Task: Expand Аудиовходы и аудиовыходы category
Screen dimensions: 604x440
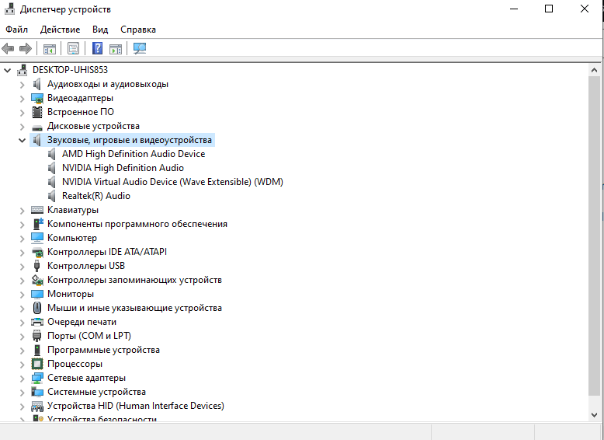Action: [x=22, y=85]
